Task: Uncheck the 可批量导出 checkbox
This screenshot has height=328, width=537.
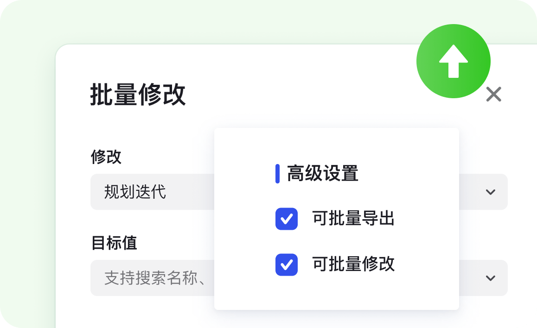Action: click(287, 219)
